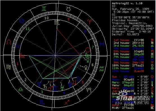Select the Leo glyph on the outer ring
Screen dimensions: 156x111
(x=9, y=42)
